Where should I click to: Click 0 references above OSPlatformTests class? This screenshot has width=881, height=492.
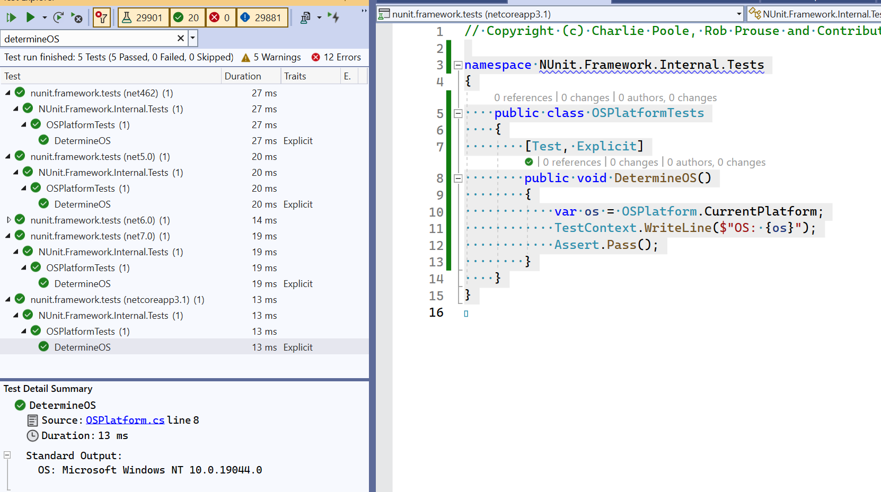click(523, 97)
